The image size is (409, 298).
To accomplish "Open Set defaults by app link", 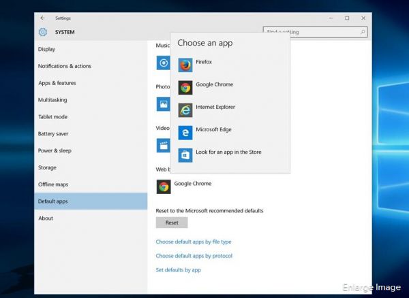I will [178, 270].
